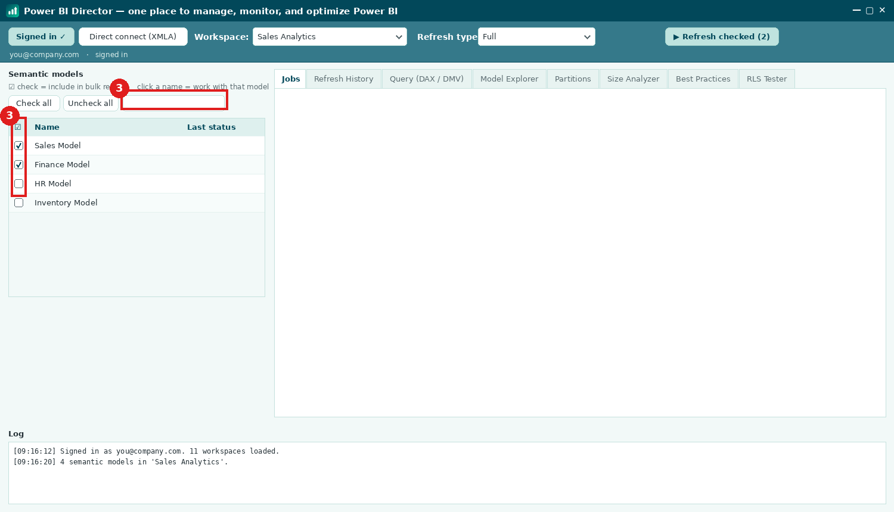The height and width of the screenshot is (512, 894).
Task: Open the Refresh type dropdown
Action: pos(536,36)
